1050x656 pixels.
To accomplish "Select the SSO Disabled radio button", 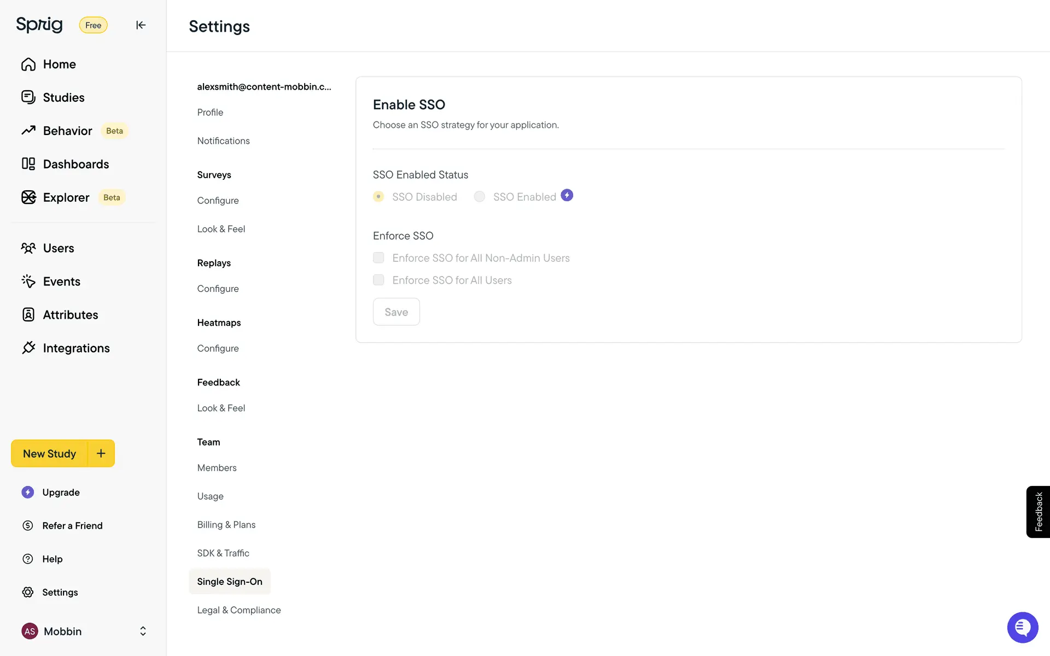I will click(x=378, y=197).
